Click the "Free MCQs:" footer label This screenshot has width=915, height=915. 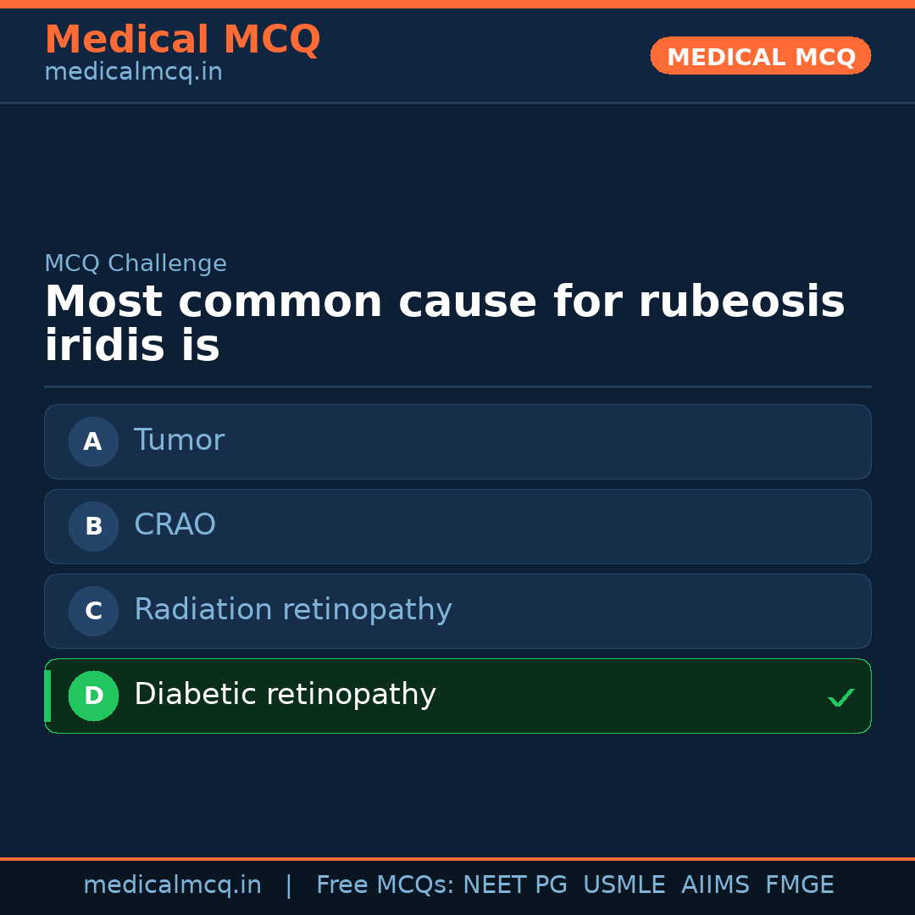[385, 885]
